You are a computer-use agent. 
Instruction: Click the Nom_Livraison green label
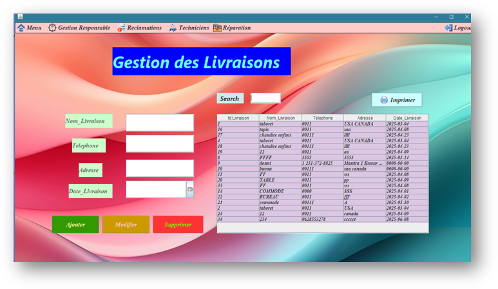89,121
